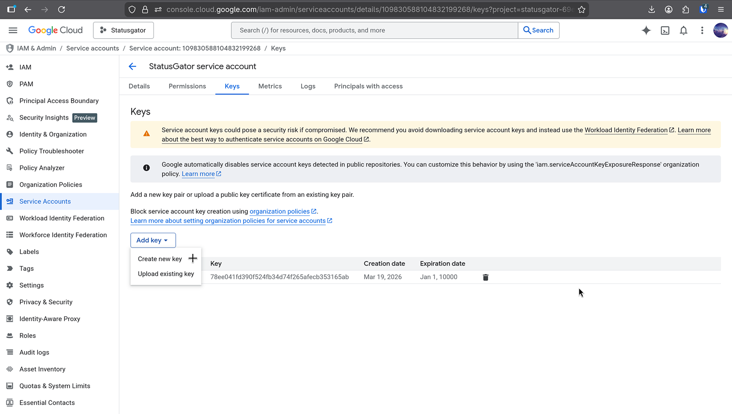The image size is (732, 414).
Task: Click the Expiration date column header
Action: tap(442, 264)
